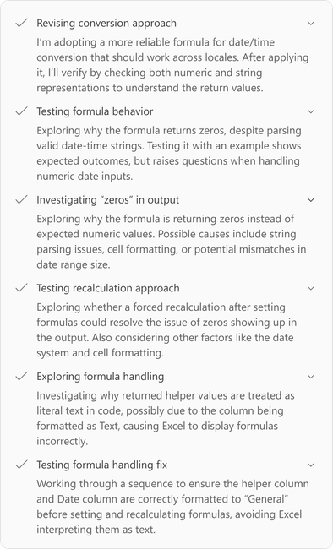This screenshot has width=333, height=549.
Task: Select the Testing formula handling fix heading
Action: (x=102, y=465)
